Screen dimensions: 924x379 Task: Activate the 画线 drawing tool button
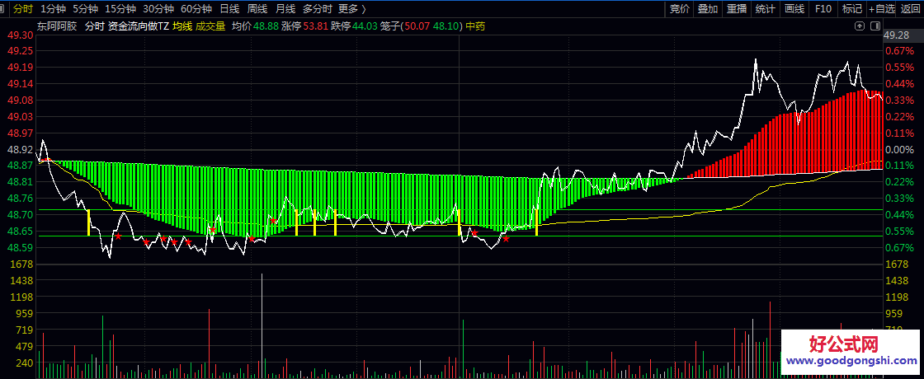coord(794,9)
